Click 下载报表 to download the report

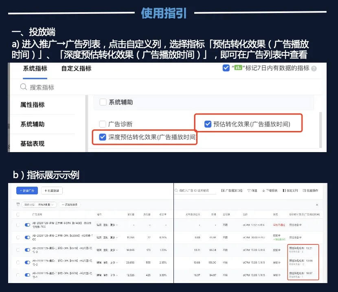click(x=270, y=191)
